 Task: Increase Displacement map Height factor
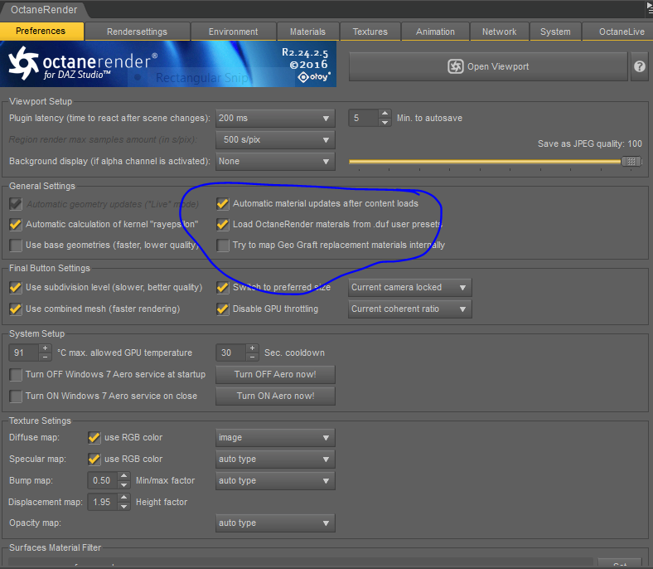click(x=123, y=498)
